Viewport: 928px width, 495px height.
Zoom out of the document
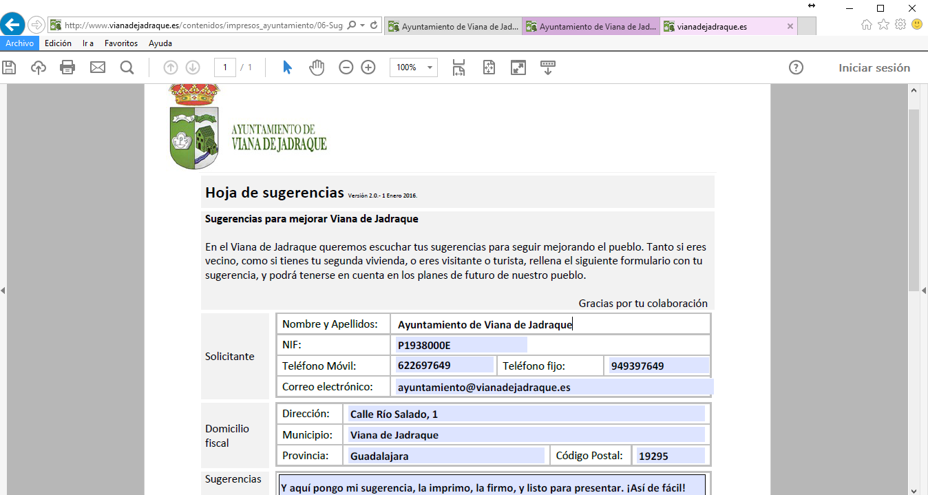(346, 67)
